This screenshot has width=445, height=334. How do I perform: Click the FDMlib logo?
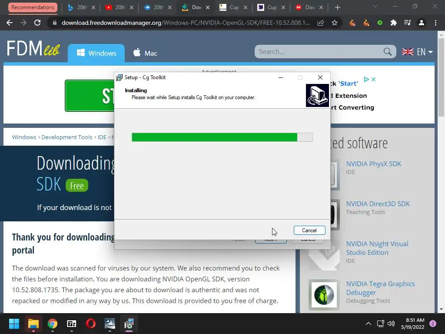click(33, 49)
